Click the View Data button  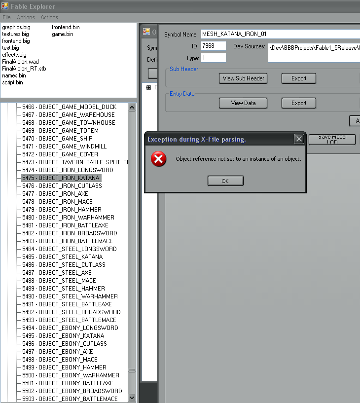[x=243, y=103]
